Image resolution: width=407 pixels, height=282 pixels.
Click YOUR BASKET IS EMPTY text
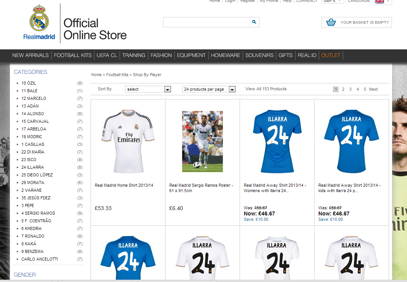pyautogui.click(x=365, y=22)
